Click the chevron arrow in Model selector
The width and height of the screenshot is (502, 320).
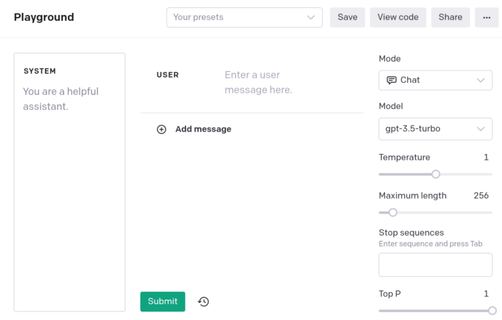[480, 129]
